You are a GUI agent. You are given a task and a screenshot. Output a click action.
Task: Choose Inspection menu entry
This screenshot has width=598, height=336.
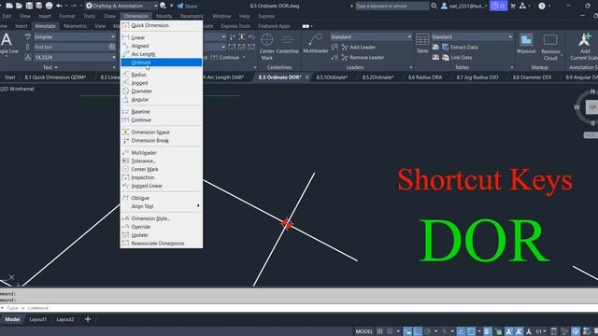click(x=162, y=177)
